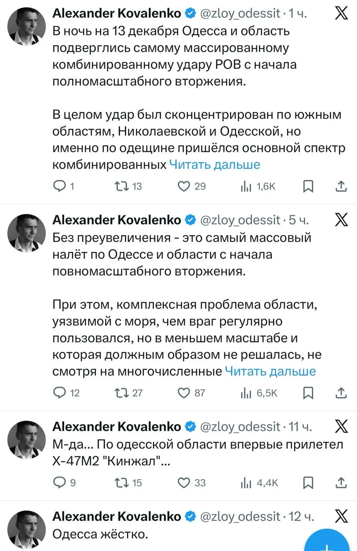Expand 'Читать дальше' in the second post
The height and width of the screenshot is (551, 357).
270,371
